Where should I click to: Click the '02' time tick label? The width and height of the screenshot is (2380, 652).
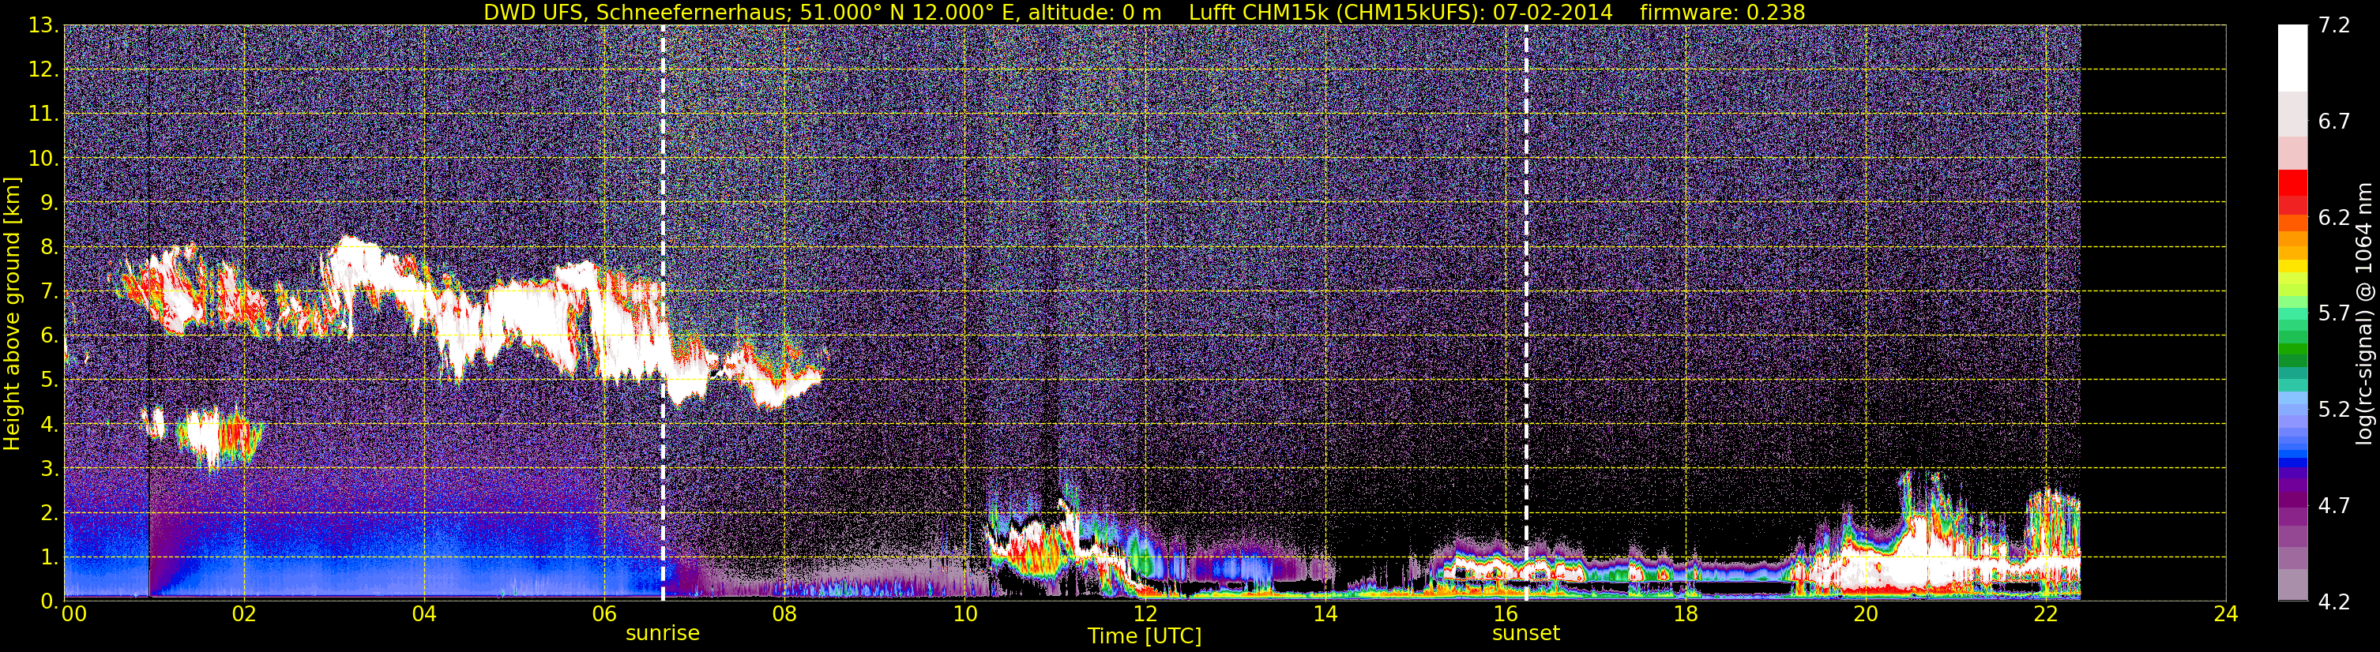[x=244, y=615]
